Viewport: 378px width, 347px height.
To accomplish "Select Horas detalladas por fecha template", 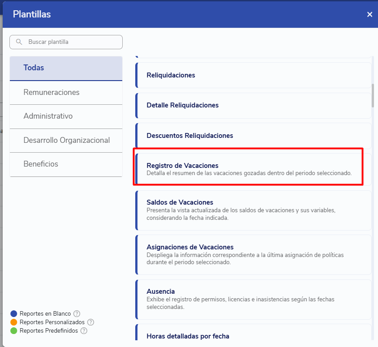I will tap(253, 333).
